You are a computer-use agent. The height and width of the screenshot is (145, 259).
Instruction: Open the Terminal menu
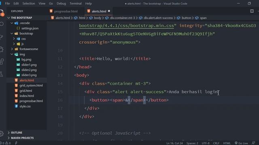pyautogui.click(x=76, y=4)
